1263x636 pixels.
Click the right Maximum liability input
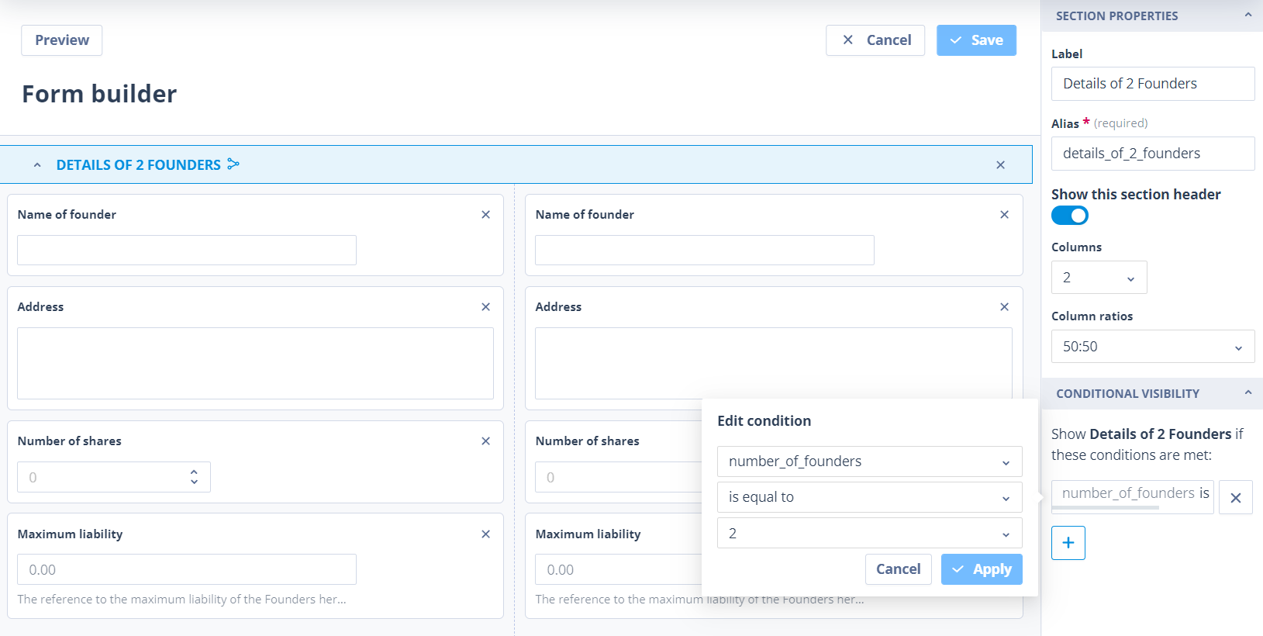[x=618, y=570]
